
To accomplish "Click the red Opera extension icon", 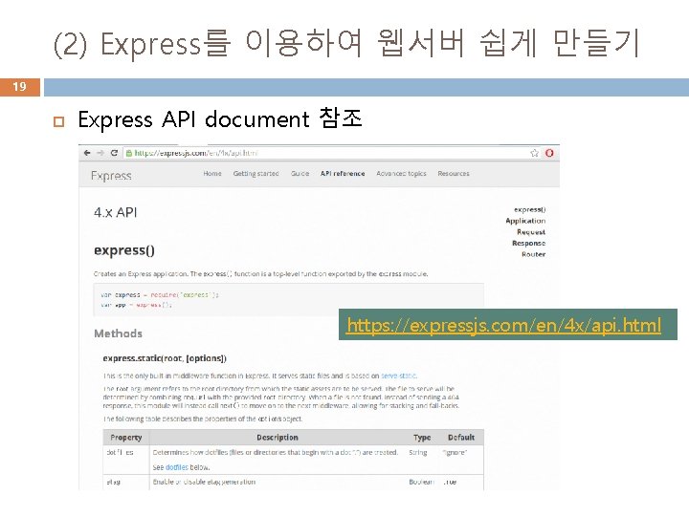I will pos(549,153).
